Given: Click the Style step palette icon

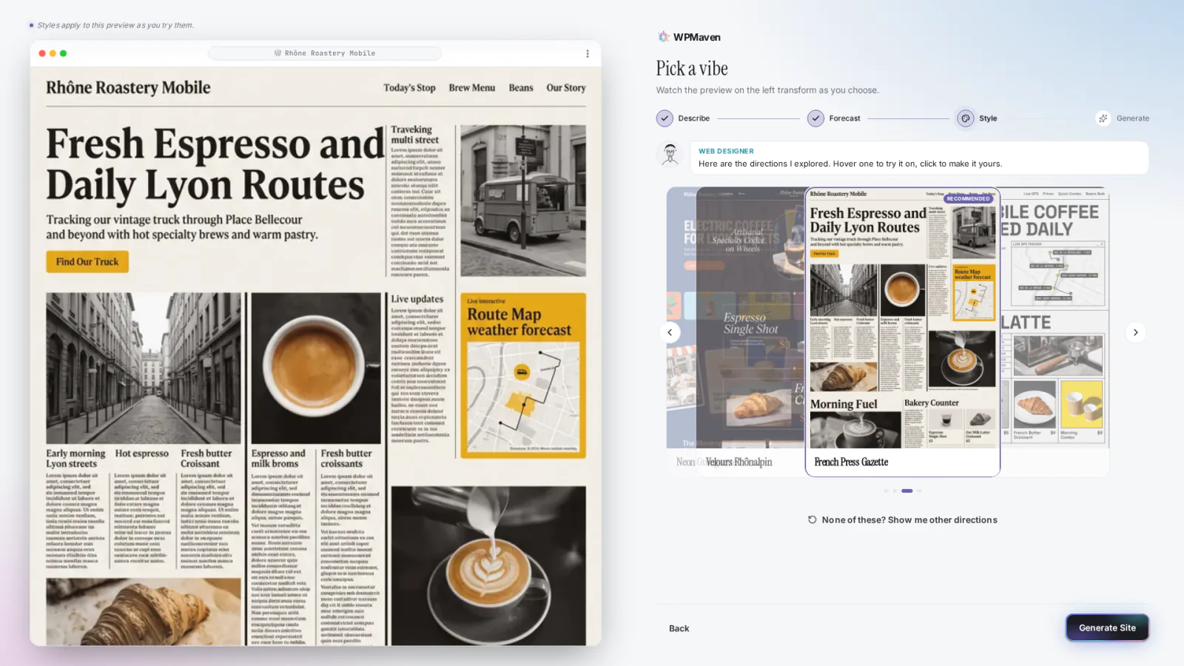Looking at the screenshot, I should coord(966,118).
